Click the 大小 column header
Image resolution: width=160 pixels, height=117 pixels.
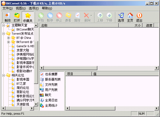[x=131, y=25]
